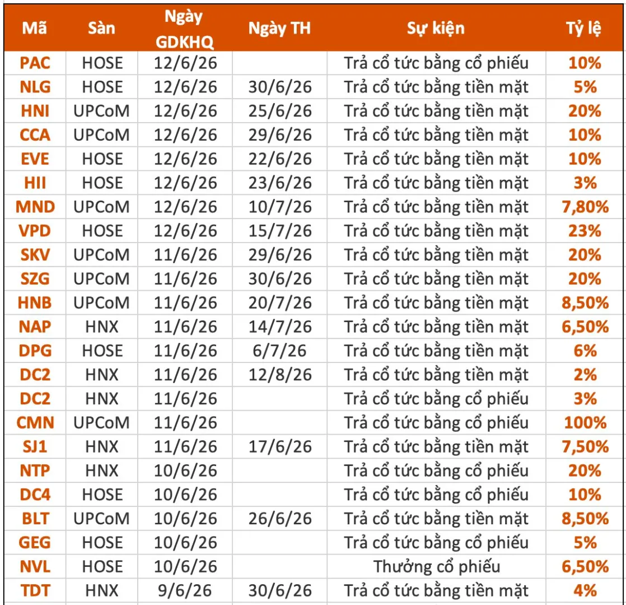Image resolution: width=626 pixels, height=605 pixels.
Task: Click the Ngày TH column header
Action: tap(279, 28)
